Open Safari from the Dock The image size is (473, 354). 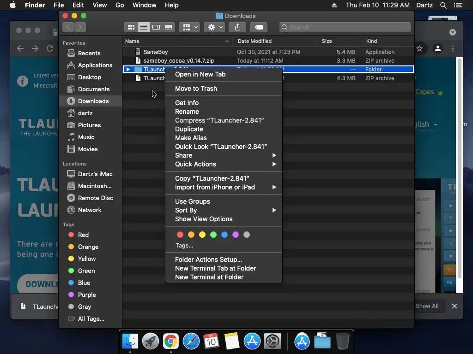coord(191,342)
